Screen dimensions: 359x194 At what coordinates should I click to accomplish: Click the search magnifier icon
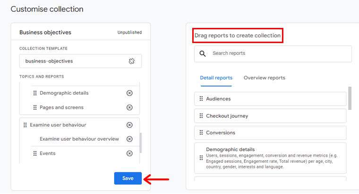203,53
